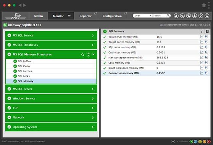Open graph for Target server memory

[x=202, y=42]
